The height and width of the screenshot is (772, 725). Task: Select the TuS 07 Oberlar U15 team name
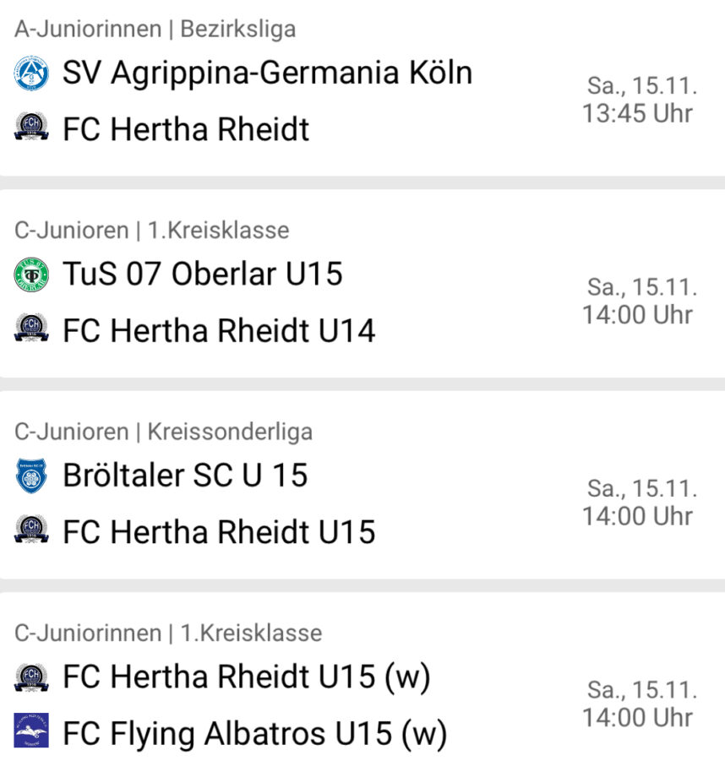pyautogui.click(x=203, y=275)
